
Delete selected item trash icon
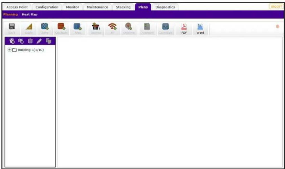tap(30, 41)
